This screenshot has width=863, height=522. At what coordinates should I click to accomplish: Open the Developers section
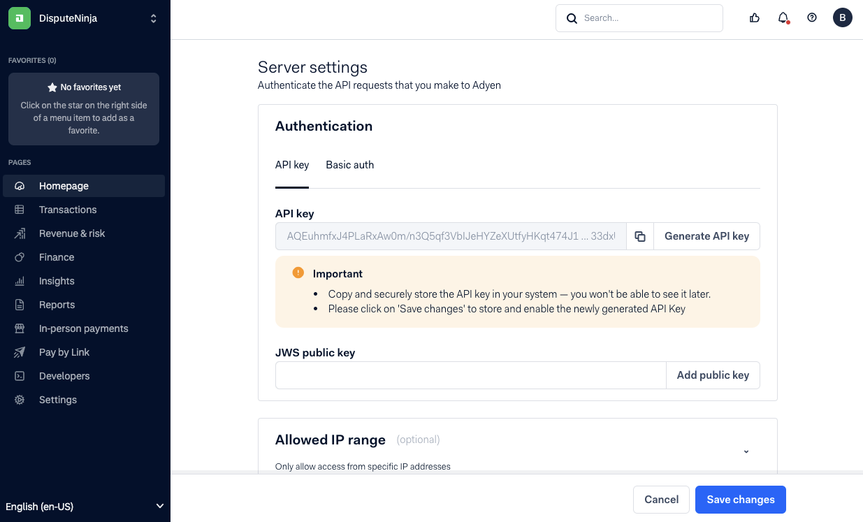point(84,376)
